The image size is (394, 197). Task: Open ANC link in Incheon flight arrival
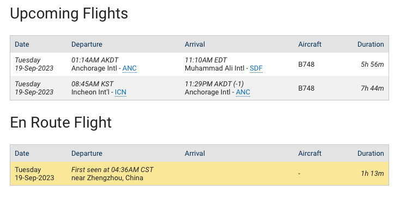(243, 92)
